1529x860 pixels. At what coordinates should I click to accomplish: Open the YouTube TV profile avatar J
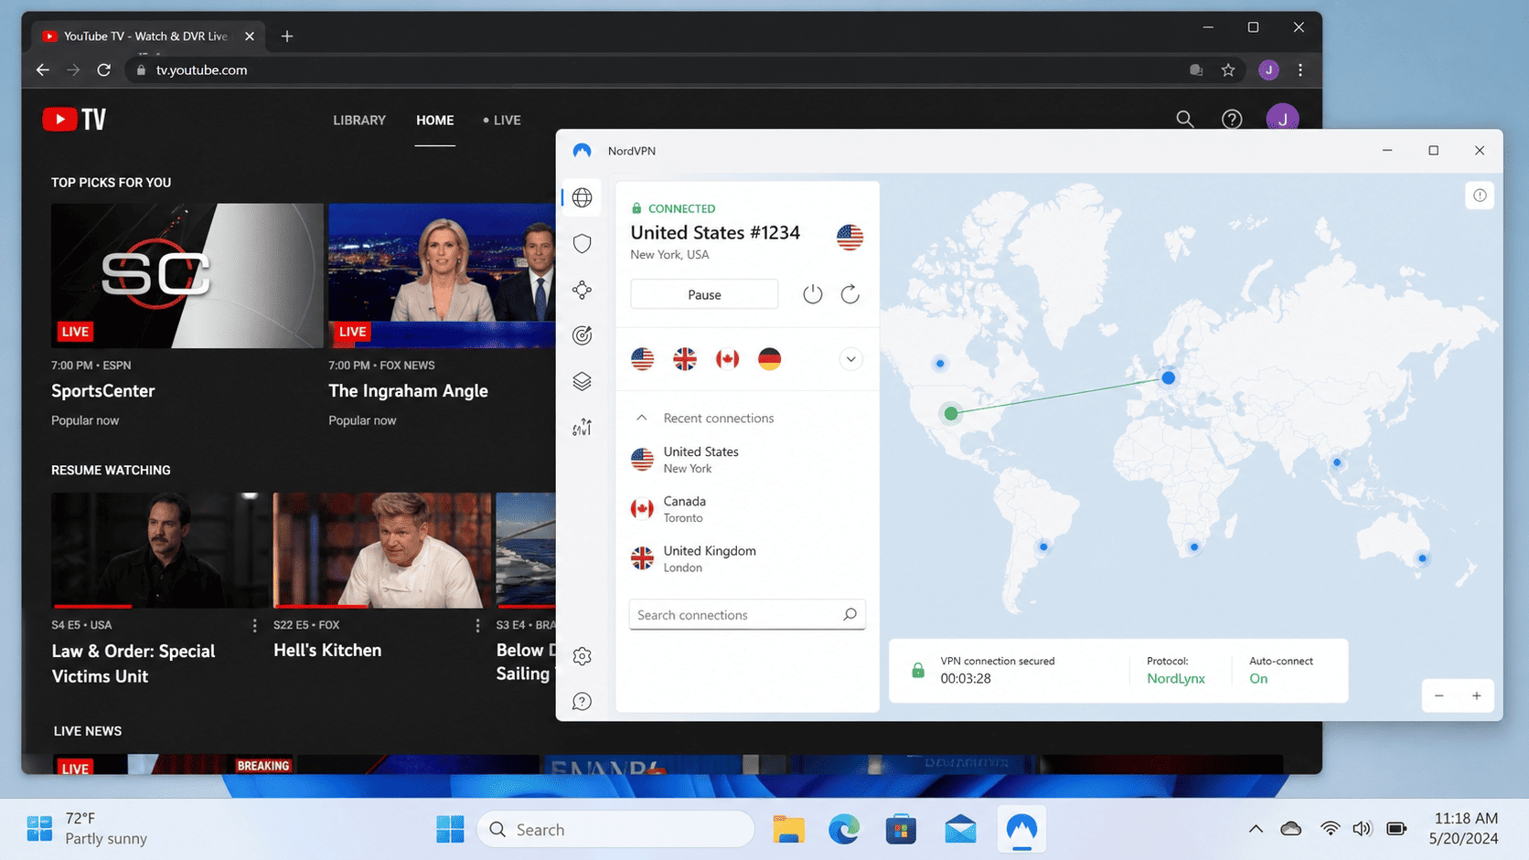[x=1282, y=119]
